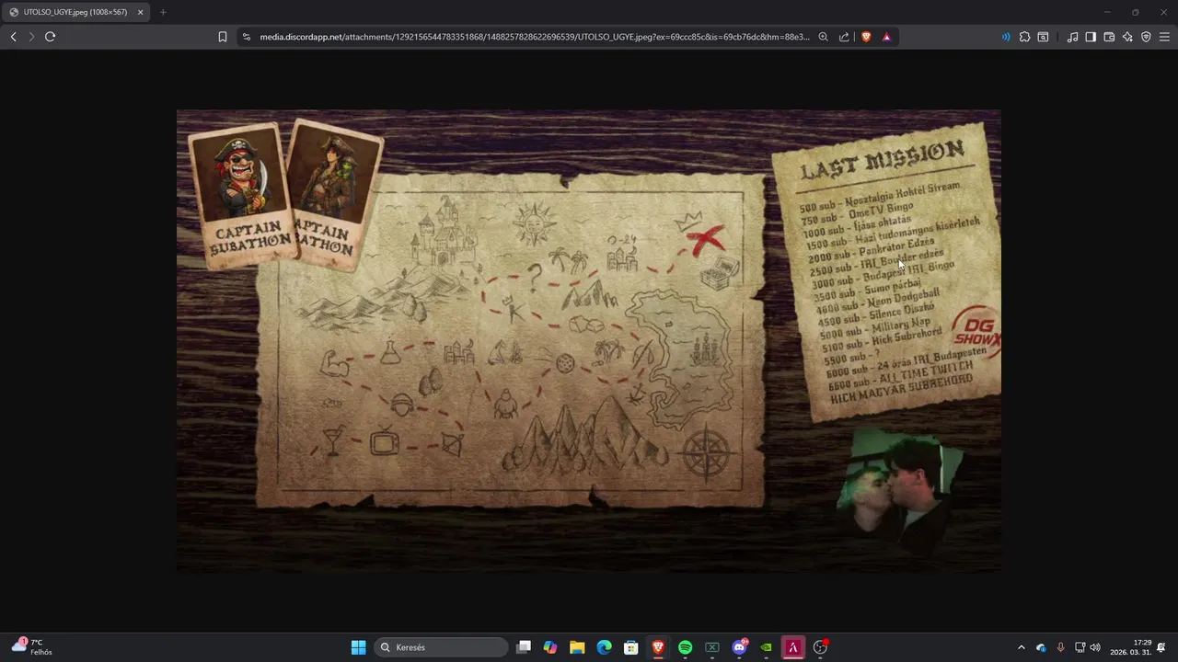Open Discord from the taskbar
The width and height of the screenshot is (1178, 662).
click(739, 647)
